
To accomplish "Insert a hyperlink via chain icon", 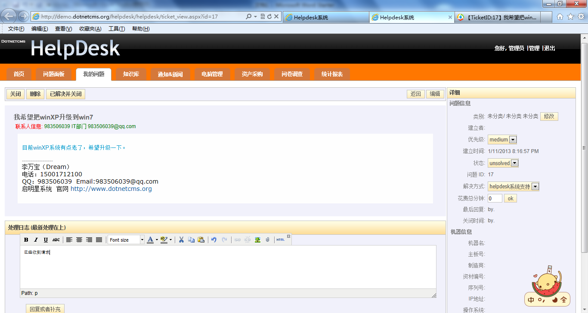I will (237, 240).
